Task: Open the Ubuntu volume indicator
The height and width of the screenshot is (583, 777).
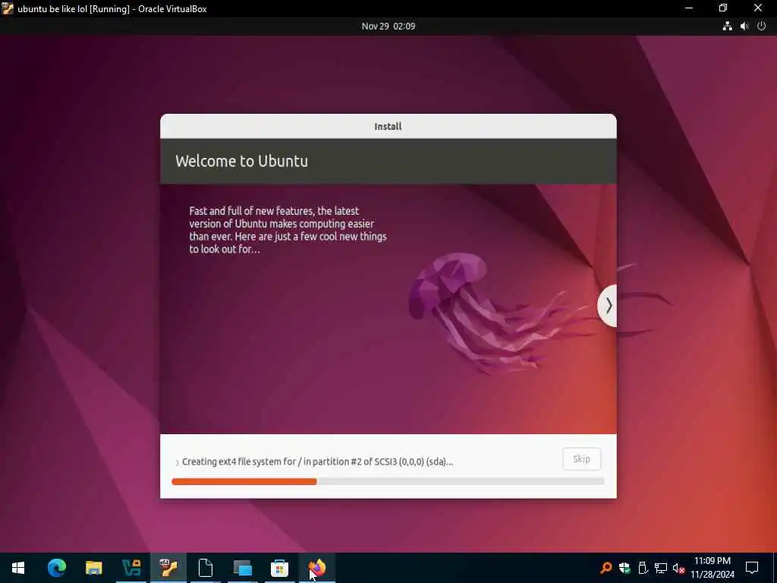Action: tap(744, 27)
